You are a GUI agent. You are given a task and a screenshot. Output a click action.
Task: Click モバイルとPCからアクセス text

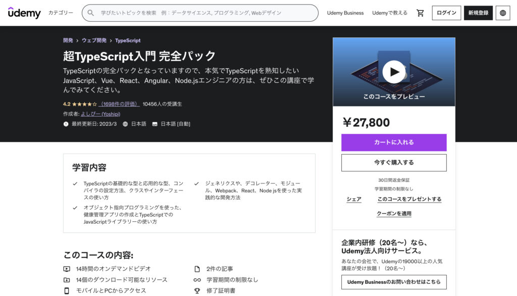coord(111,291)
